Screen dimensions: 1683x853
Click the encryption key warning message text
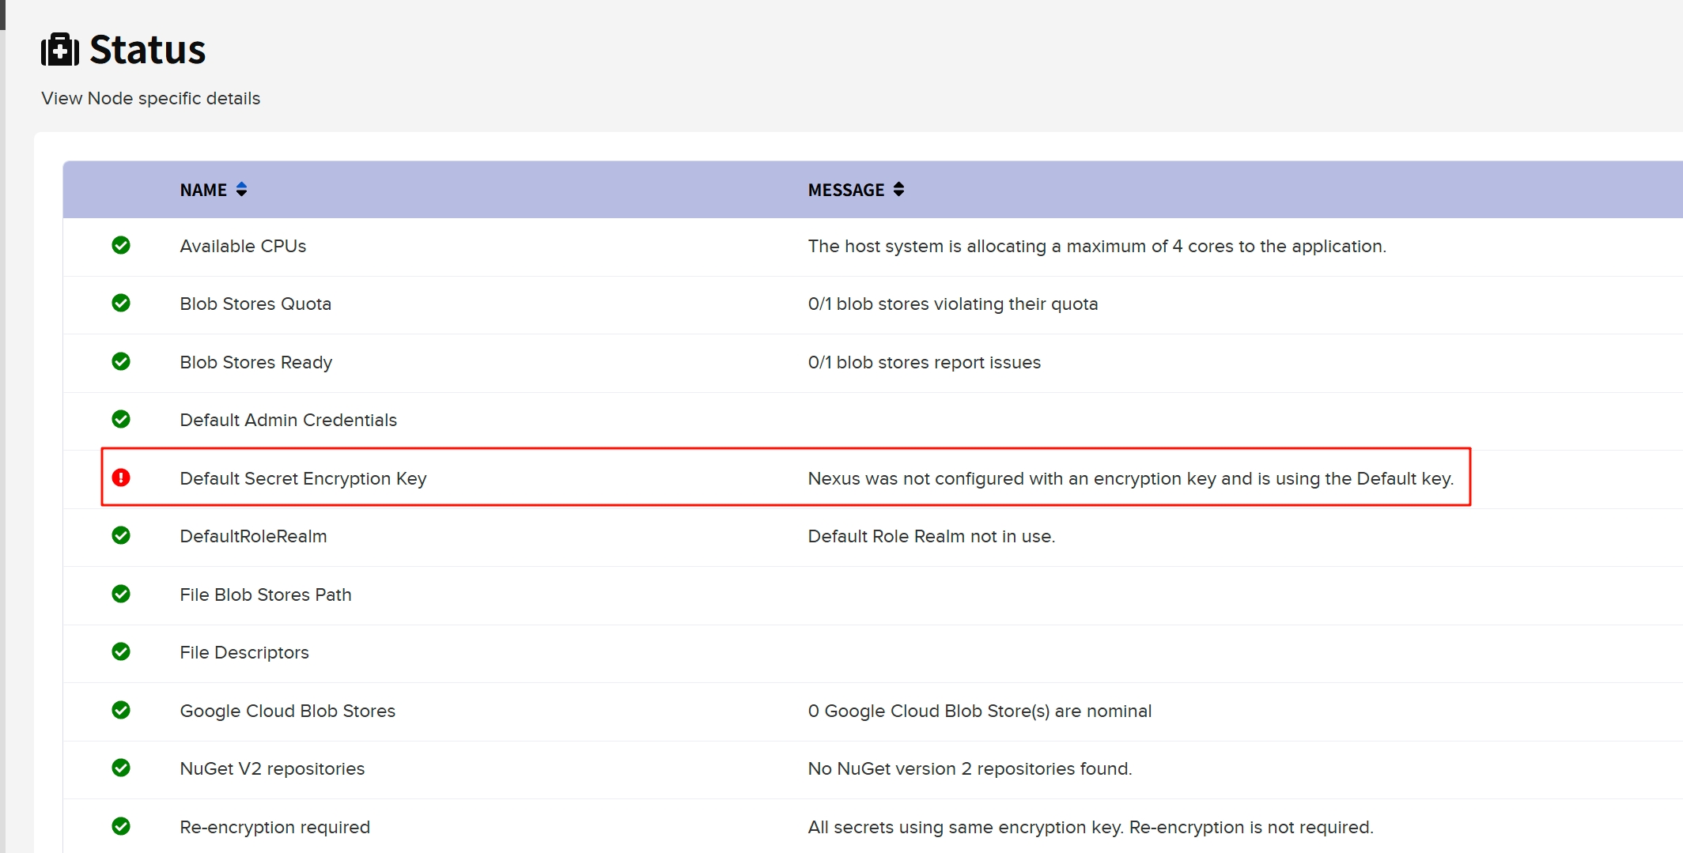(1130, 479)
